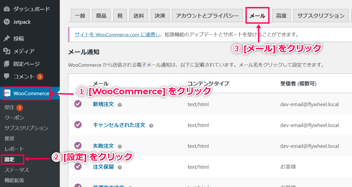Click the Woo logo icon
Image resolution: width=352 pixels, height=187 pixels.
point(7,93)
